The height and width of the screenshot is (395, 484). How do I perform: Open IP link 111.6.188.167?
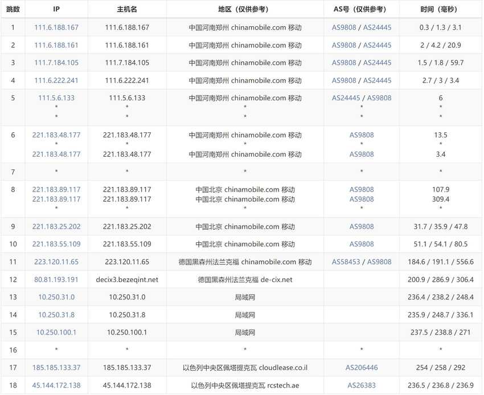(56, 27)
